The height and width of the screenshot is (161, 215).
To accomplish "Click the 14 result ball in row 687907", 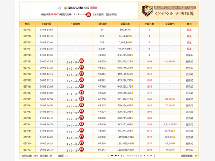I will [82, 149].
